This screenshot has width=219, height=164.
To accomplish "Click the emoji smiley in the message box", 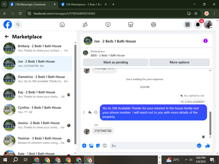I will pos(199,146).
